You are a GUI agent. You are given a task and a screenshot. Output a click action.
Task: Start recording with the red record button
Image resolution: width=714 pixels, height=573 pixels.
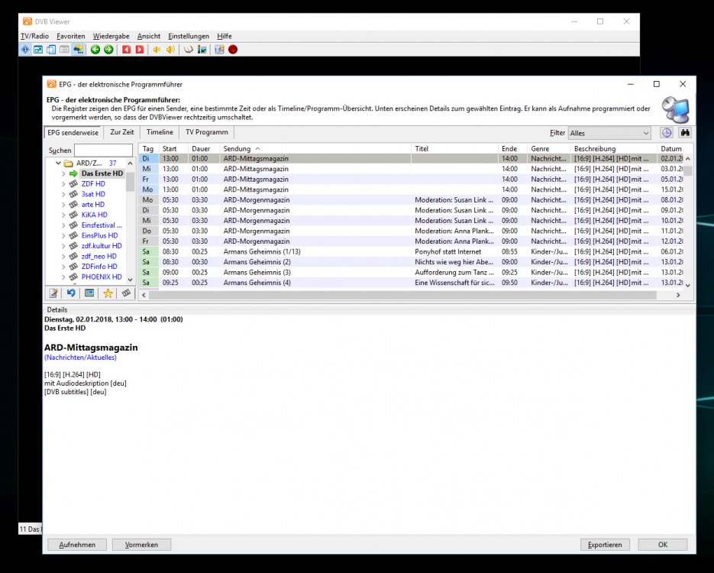[233, 50]
